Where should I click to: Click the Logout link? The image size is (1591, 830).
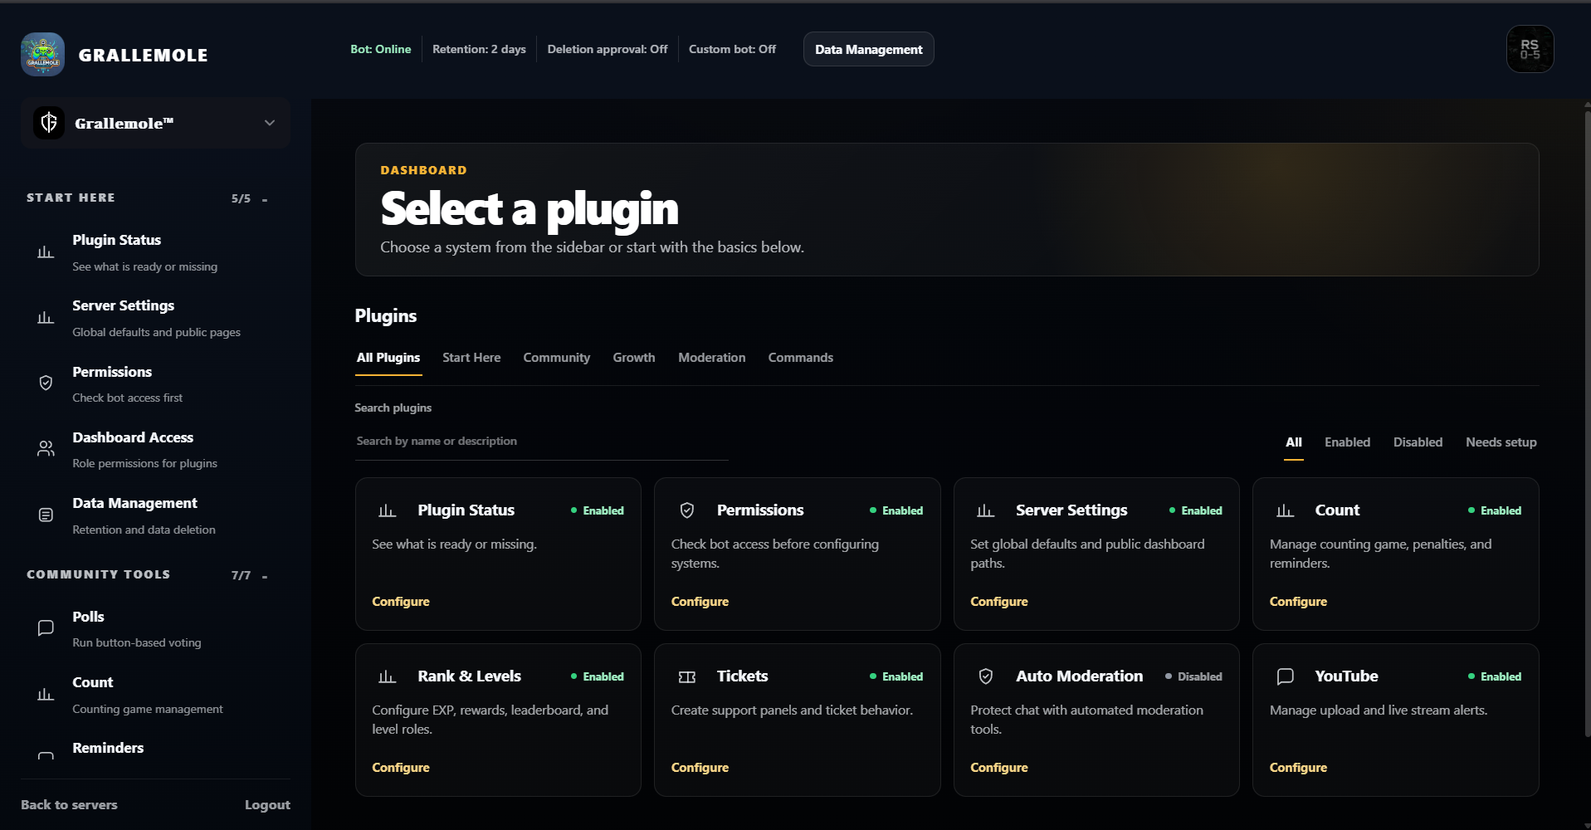[x=267, y=805]
